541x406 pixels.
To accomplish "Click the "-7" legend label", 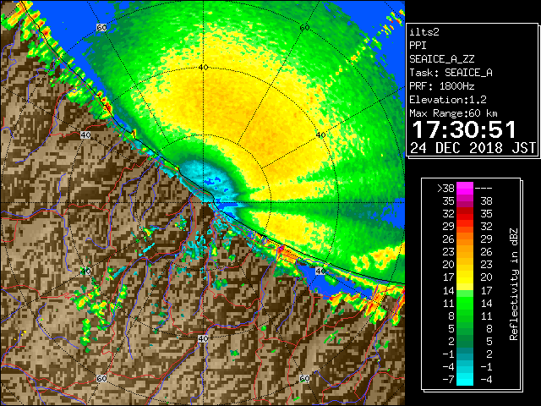I will tap(448, 380).
